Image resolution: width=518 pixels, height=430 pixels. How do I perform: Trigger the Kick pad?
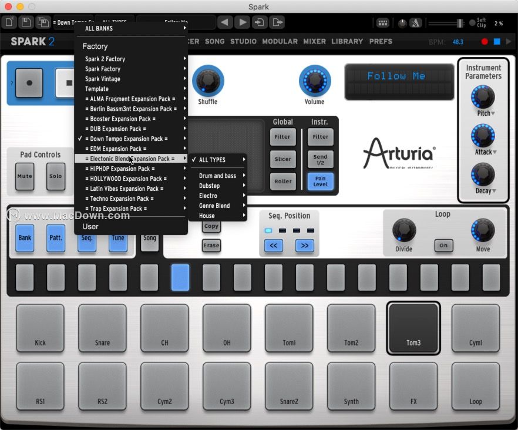tap(41, 328)
